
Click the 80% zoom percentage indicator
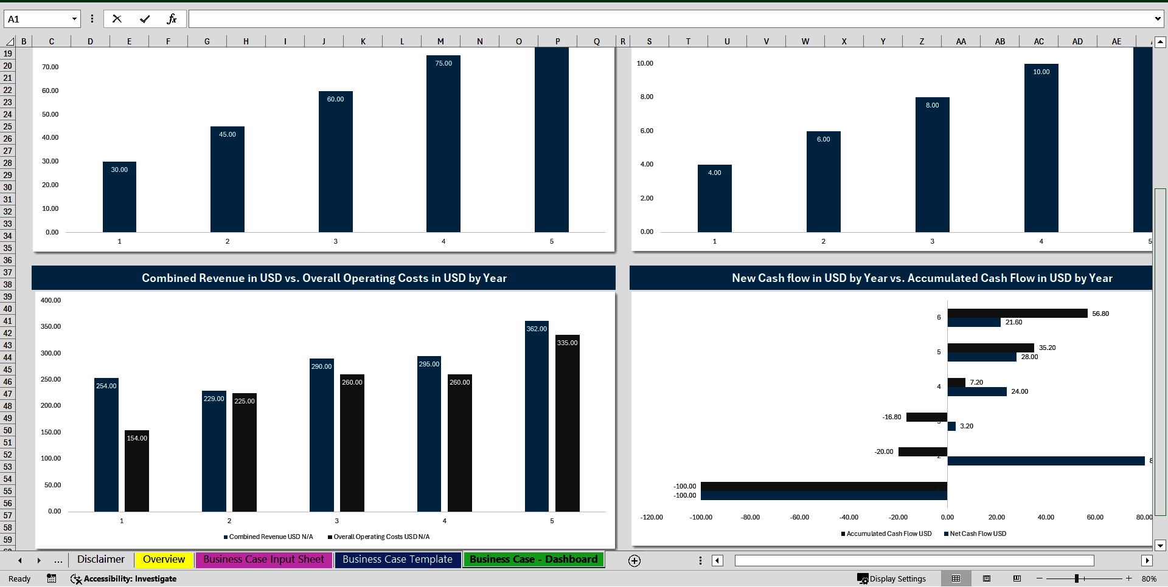(1149, 578)
